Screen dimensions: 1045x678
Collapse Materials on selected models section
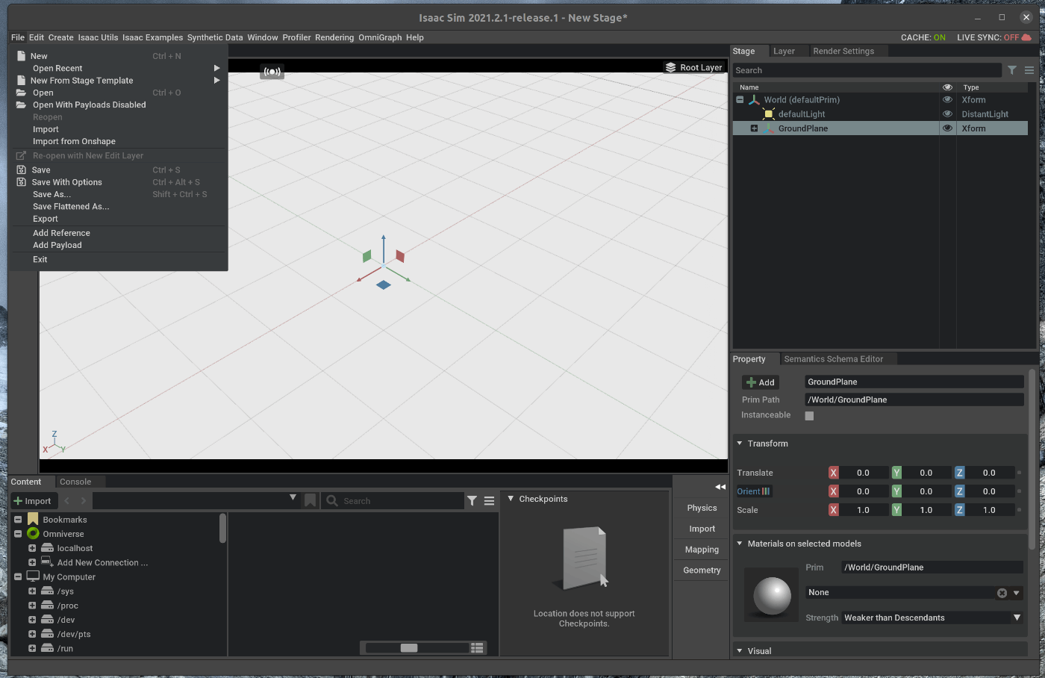pos(740,544)
